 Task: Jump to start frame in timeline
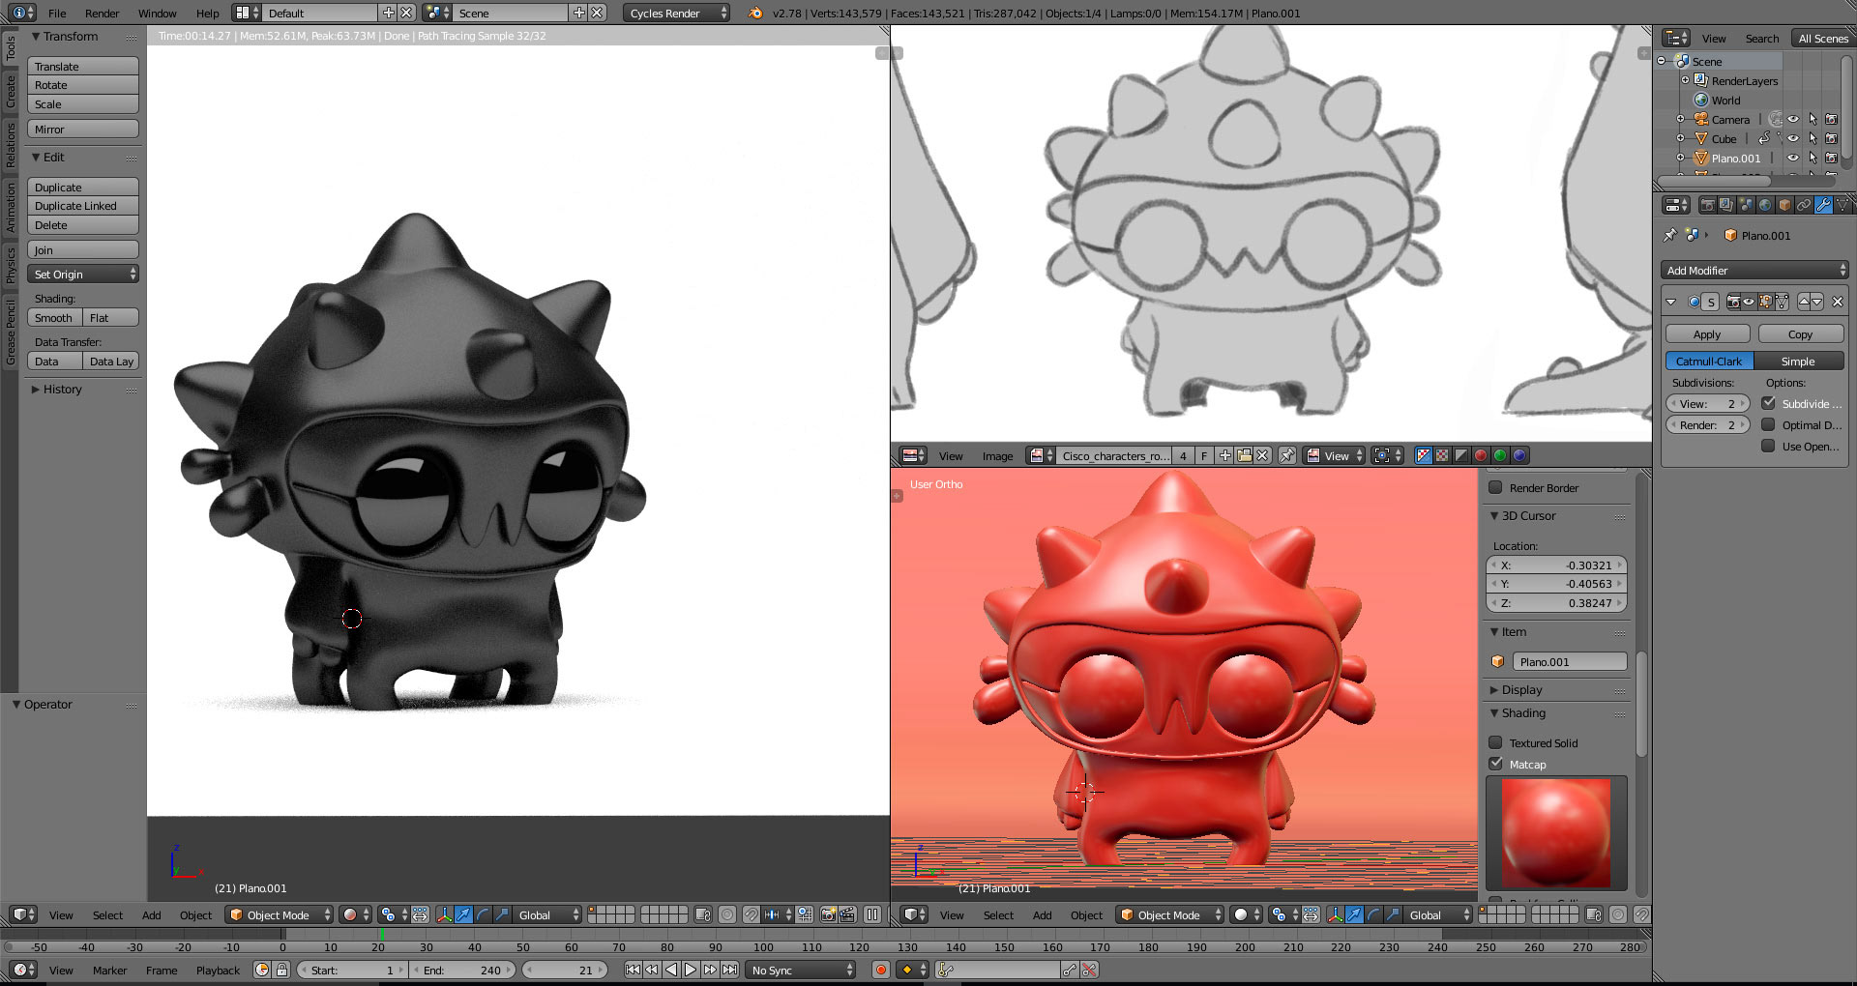pos(633,970)
